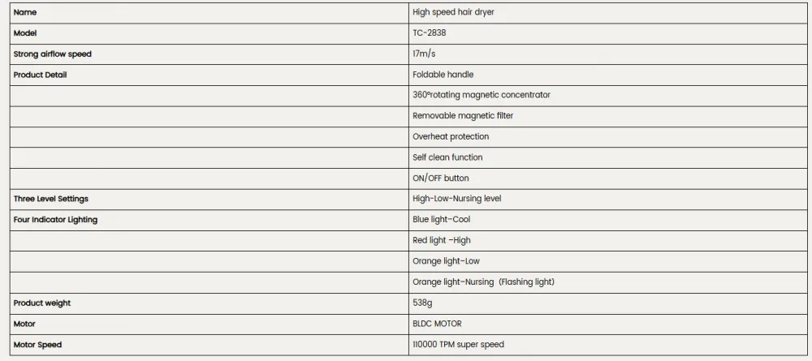Click '360°rotating magnetic concentrator' text
This screenshot has height=361, width=812.
click(x=481, y=95)
